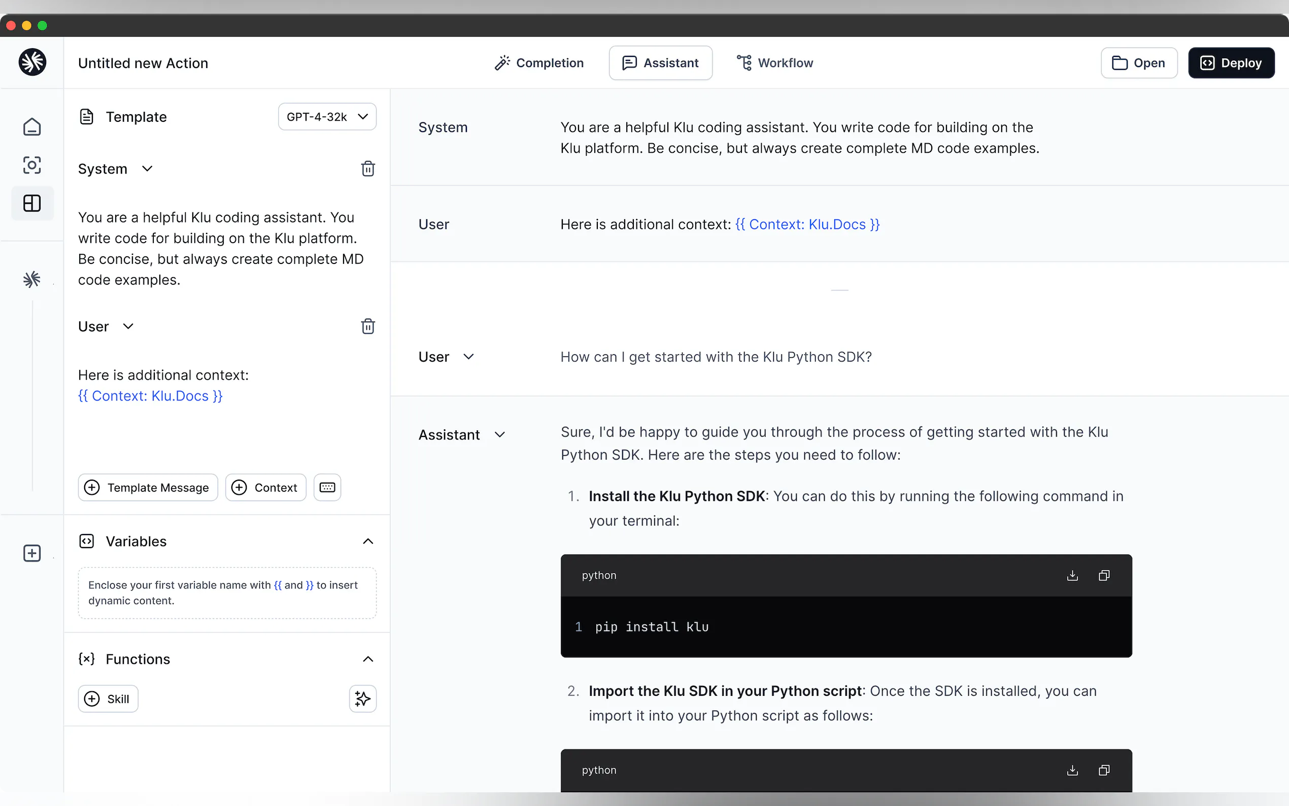Open the GPT-4-32k model dropdown

point(327,117)
